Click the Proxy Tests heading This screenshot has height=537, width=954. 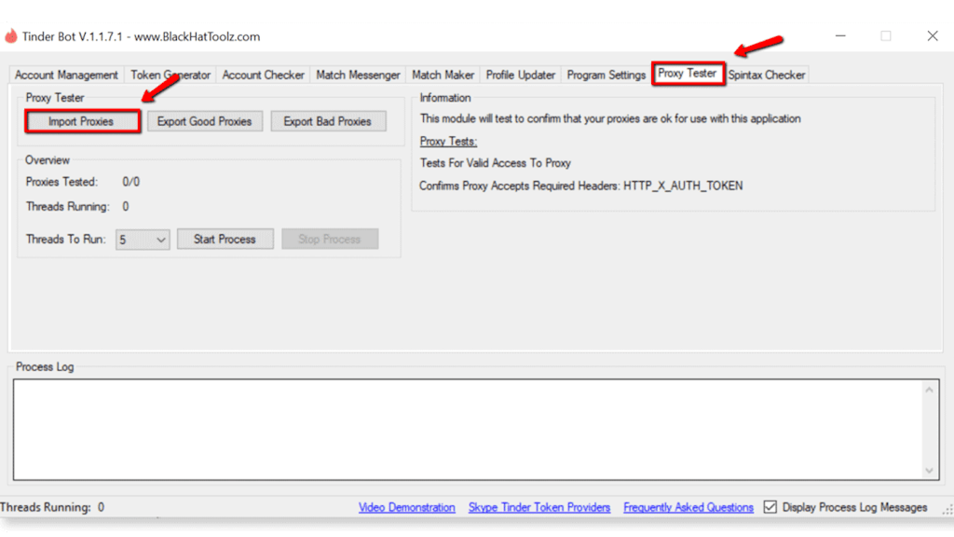448,142
